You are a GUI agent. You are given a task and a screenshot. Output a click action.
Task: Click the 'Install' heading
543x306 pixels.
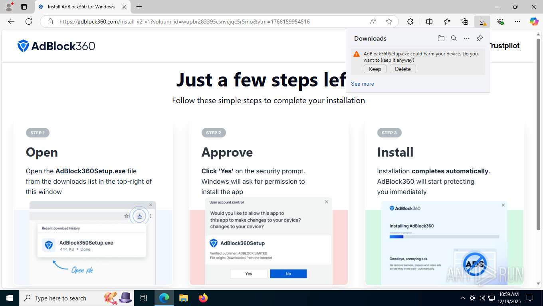[395, 152]
